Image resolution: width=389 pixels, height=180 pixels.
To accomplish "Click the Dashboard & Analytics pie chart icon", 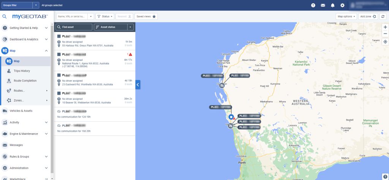I will click(5, 39).
